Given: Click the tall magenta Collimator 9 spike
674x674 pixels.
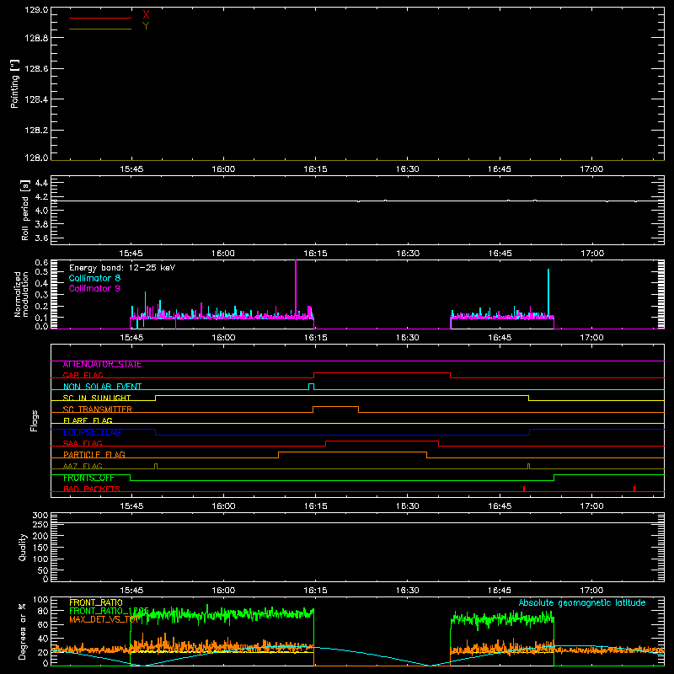Looking at the screenshot, I should coord(296,288).
